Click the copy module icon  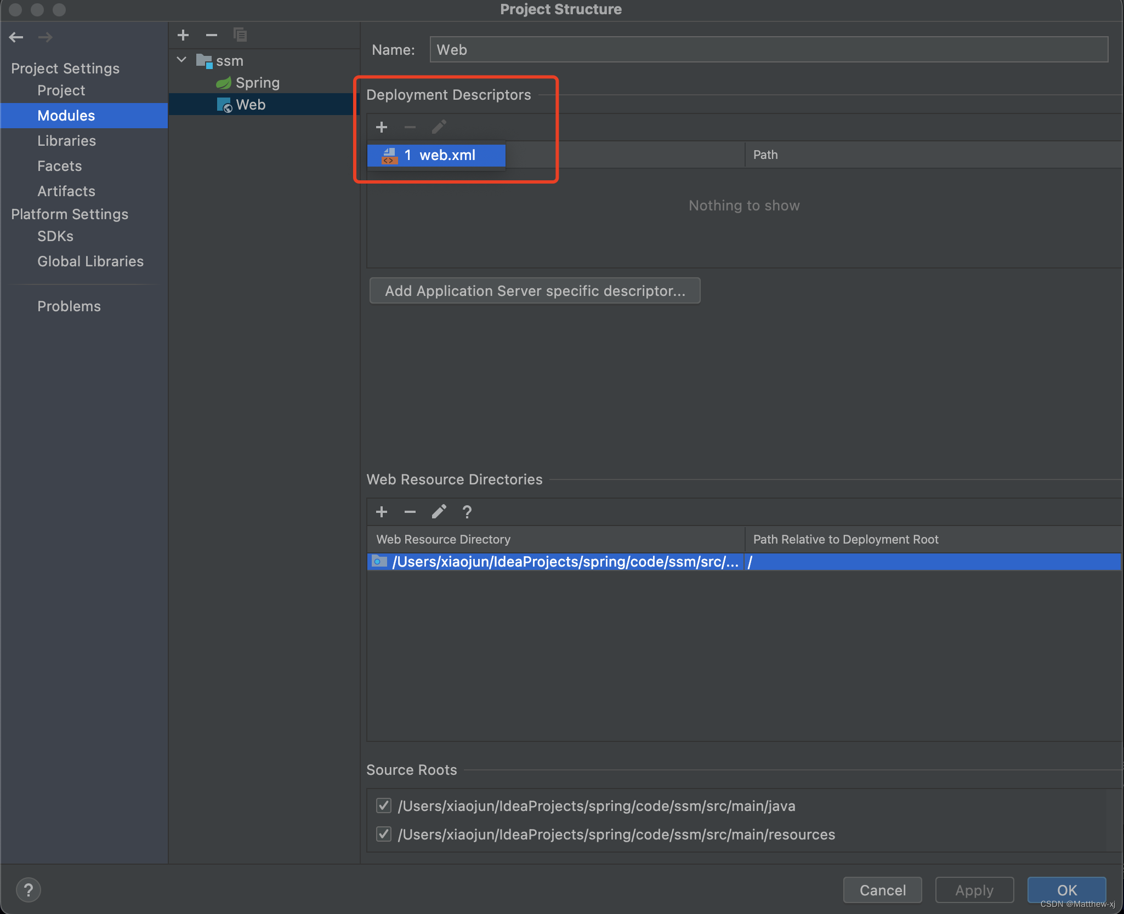[x=240, y=35]
